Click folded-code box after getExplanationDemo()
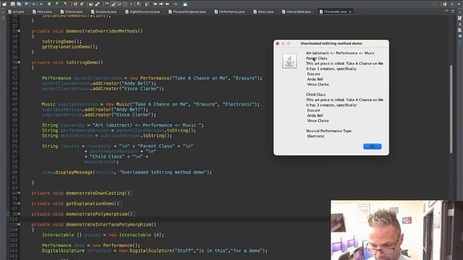463x260 pixels. [121, 204]
